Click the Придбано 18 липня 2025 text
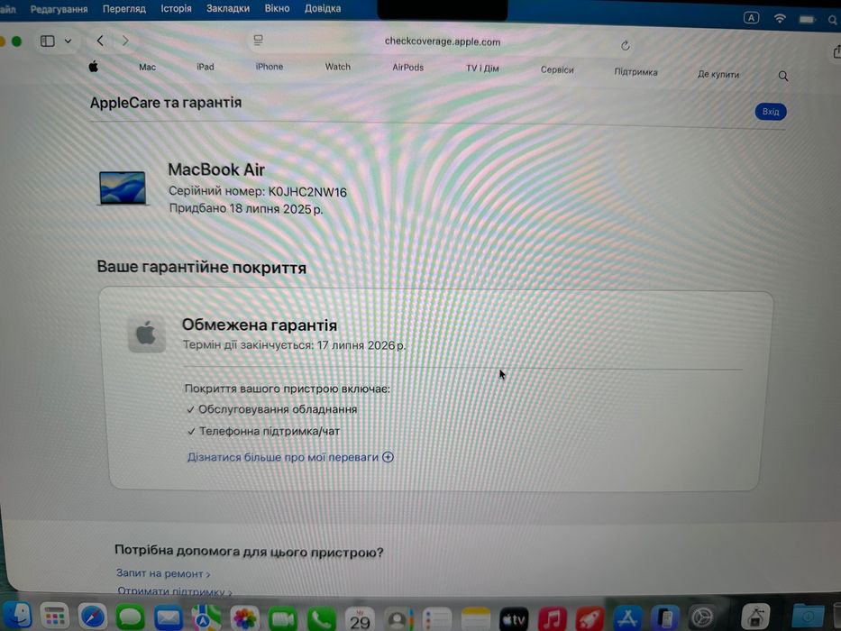 pyautogui.click(x=246, y=208)
